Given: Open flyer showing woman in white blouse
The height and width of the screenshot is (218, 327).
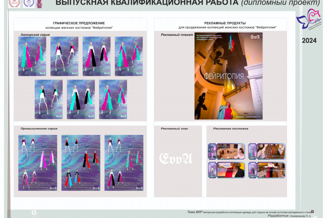Looking at the screenshot, I should tap(227, 151).
